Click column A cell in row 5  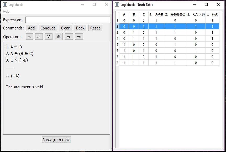coord(124,45)
